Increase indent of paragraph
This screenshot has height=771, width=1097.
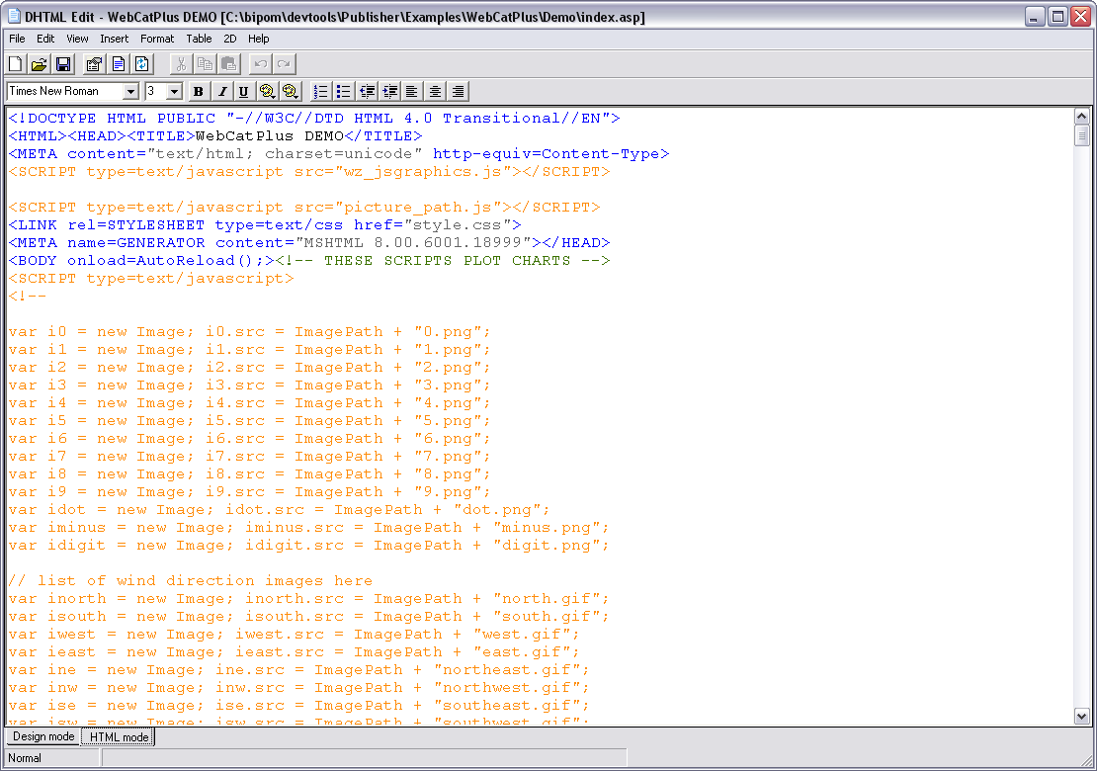pos(389,91)
